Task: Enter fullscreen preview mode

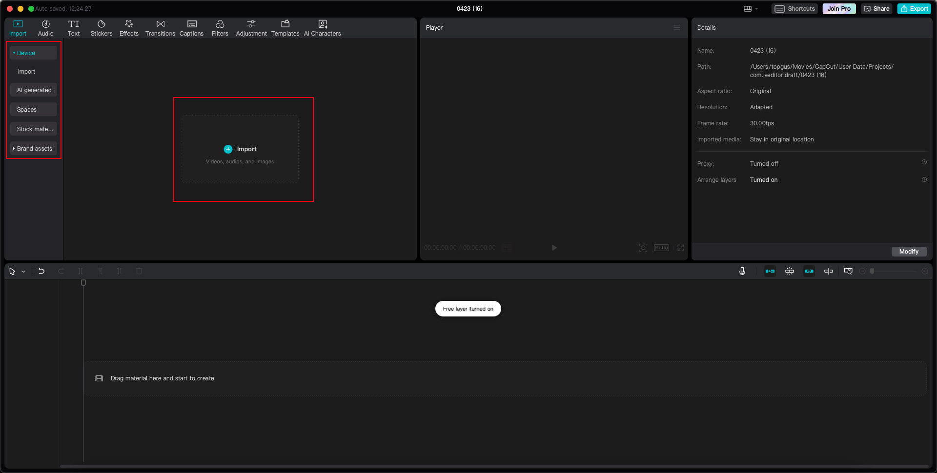Action: pyautogui.click(x=681, y=248)
